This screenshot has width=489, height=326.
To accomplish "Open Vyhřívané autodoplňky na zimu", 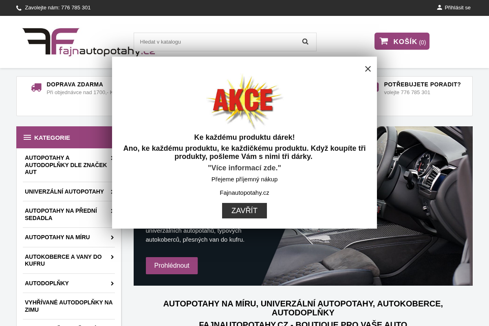I will point(68,306).
